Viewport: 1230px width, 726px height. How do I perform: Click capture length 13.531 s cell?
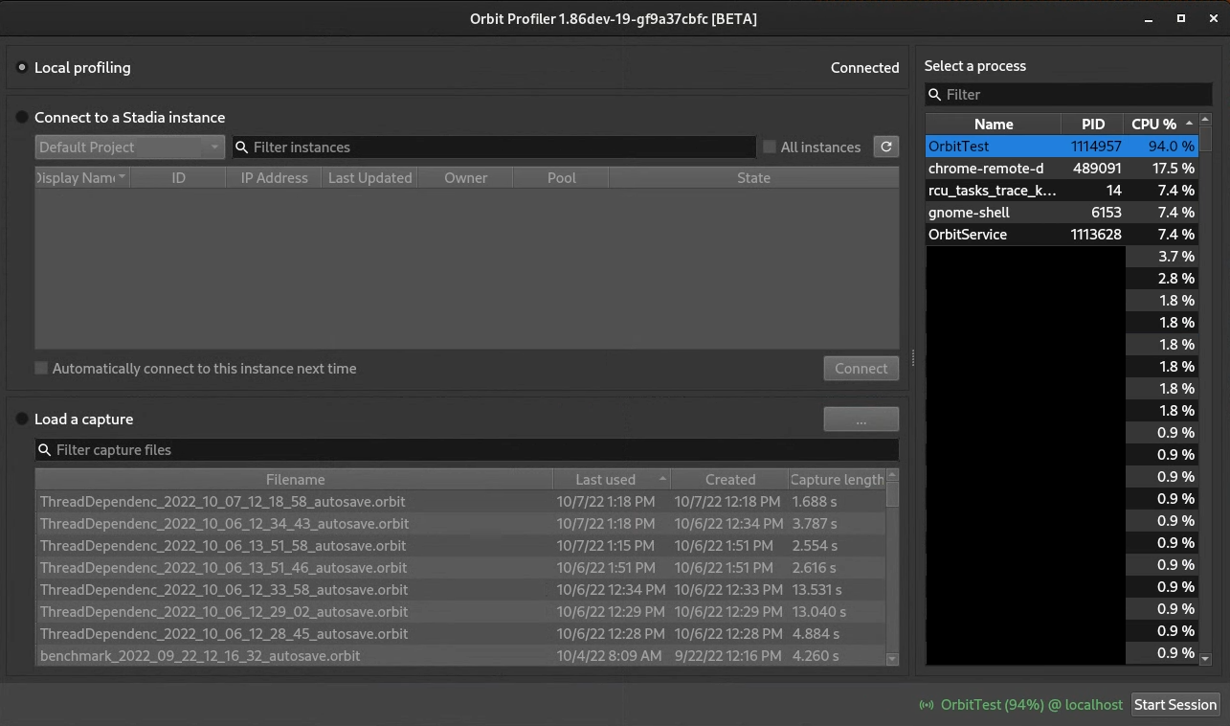pyautogui.click(x=838, y=590)
